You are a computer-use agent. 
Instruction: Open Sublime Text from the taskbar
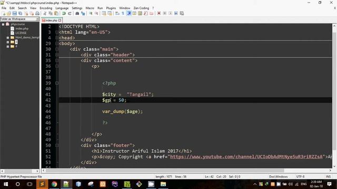42,184
